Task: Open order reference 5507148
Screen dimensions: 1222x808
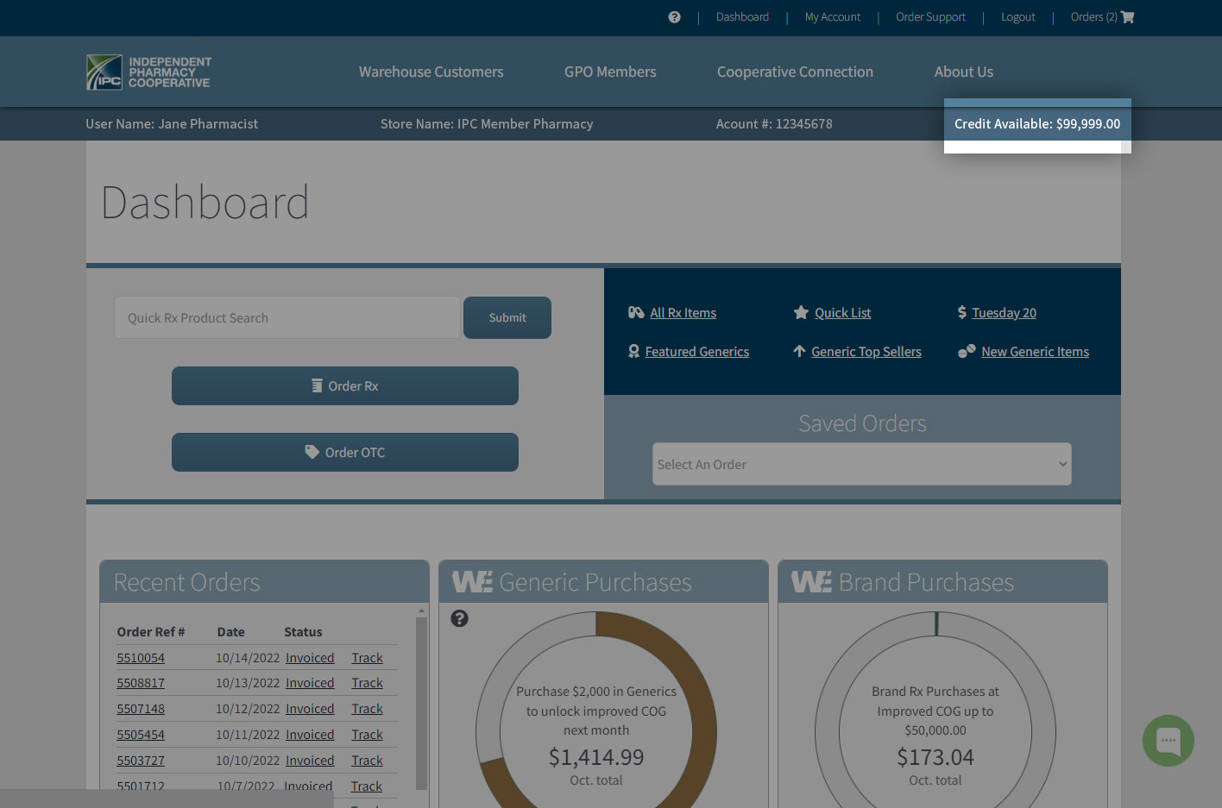Action: tap(141, 709)
